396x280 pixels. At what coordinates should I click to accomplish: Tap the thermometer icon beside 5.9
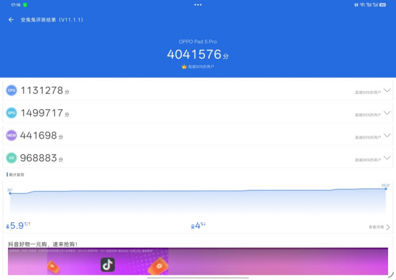point(7,226)
